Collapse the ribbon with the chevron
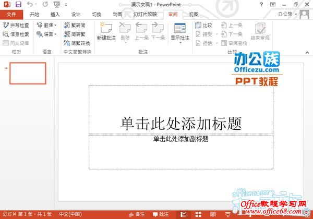 307,52
